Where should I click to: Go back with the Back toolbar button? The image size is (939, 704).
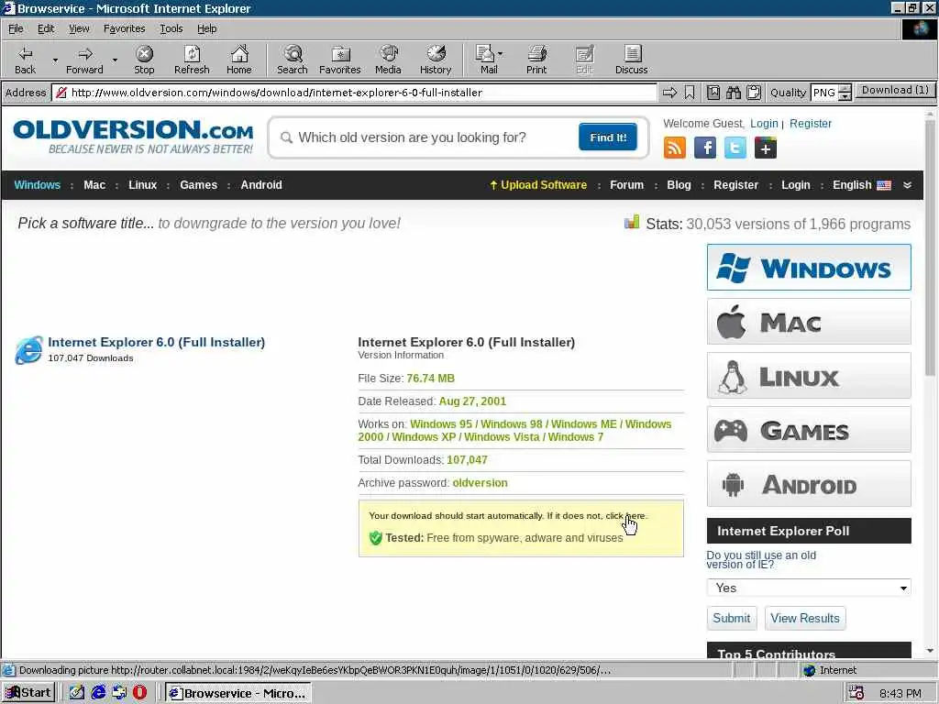click(x=25, y=60)
